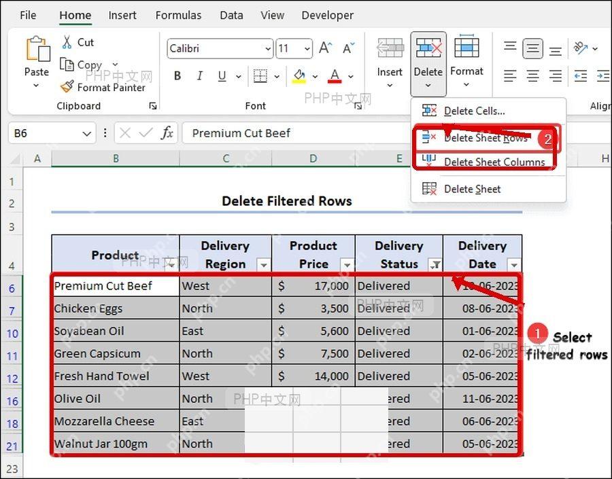Expand the Copy options arrow
Screen dimensions: 612x479
[x=115, y=65]
